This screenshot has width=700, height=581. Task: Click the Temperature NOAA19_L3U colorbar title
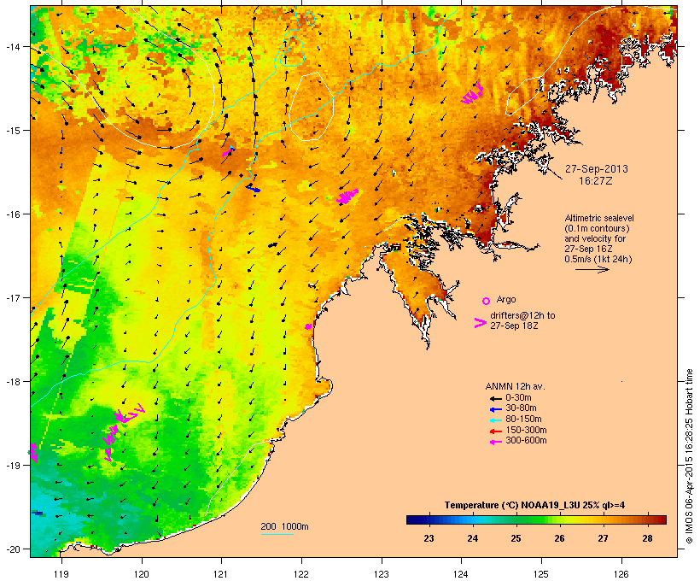coord(535,505)
